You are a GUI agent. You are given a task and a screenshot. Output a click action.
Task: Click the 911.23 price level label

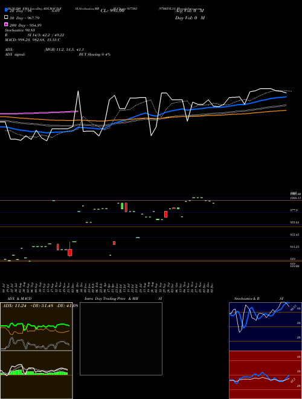[295, 247]
